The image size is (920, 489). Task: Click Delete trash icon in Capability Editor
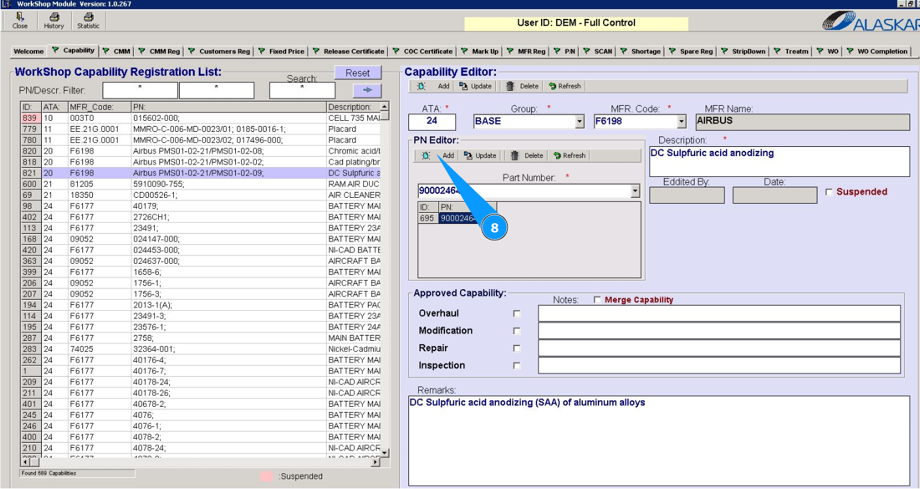click(x=522, y=86)
